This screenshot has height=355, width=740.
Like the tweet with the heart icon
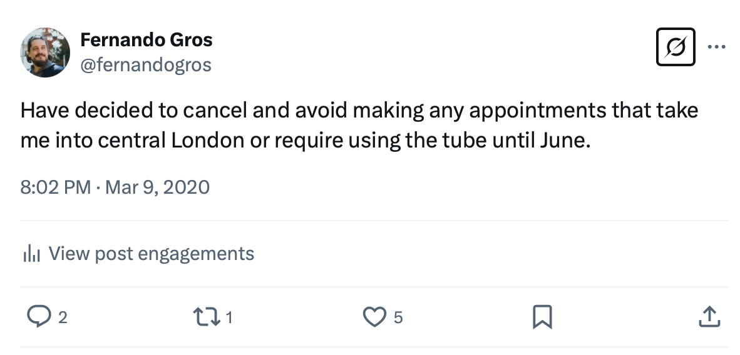tap(374, 317)
